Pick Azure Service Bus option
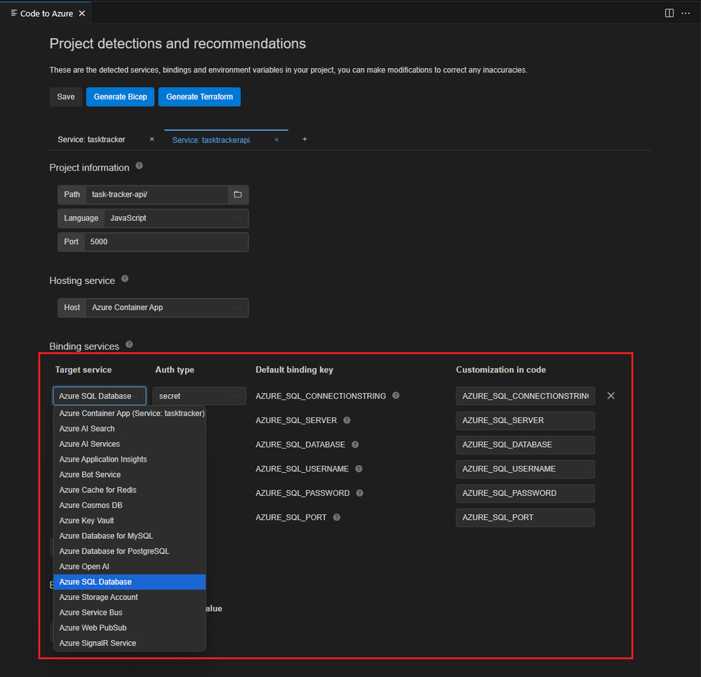The image size is (701, 677). [130, 612]
